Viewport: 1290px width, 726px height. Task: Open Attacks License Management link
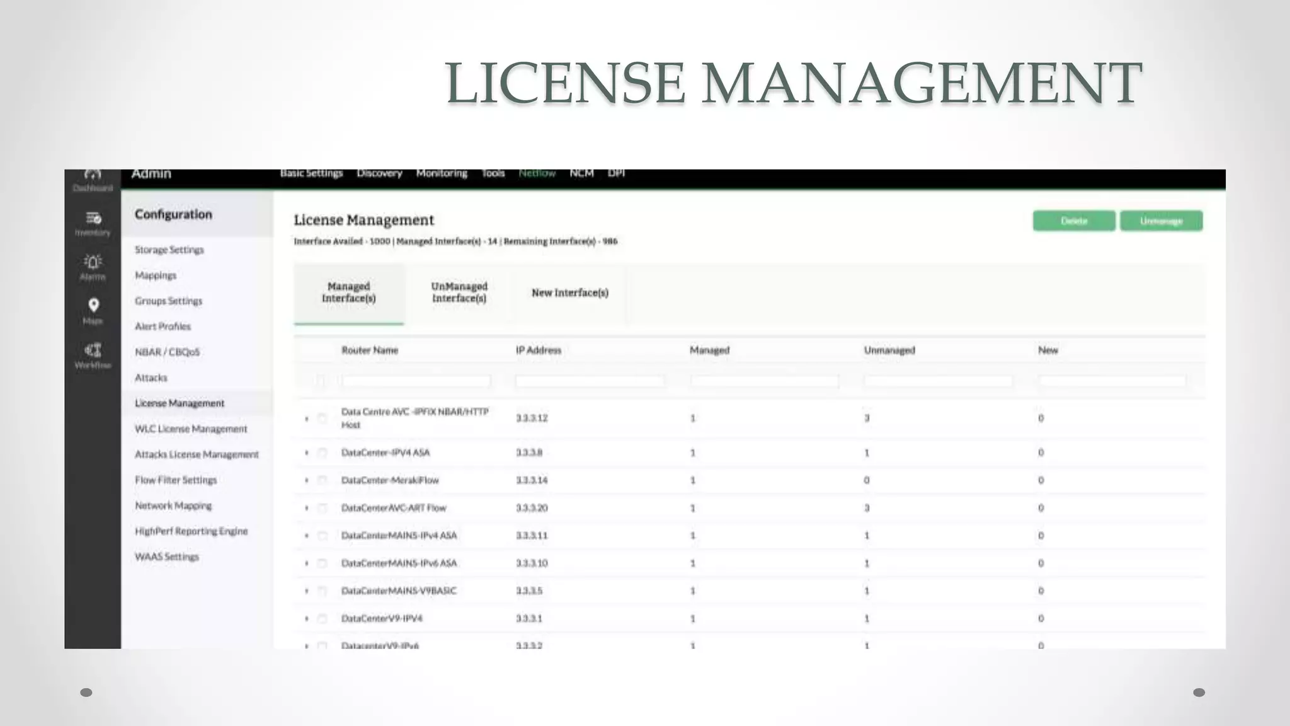click(x=197, y=454)
